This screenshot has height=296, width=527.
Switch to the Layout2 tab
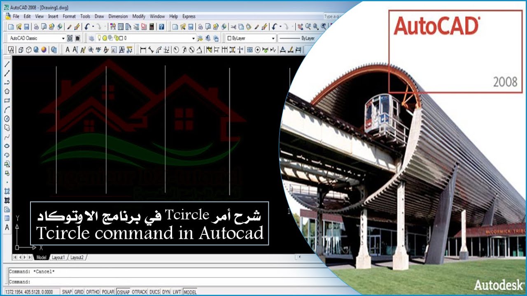77,257
